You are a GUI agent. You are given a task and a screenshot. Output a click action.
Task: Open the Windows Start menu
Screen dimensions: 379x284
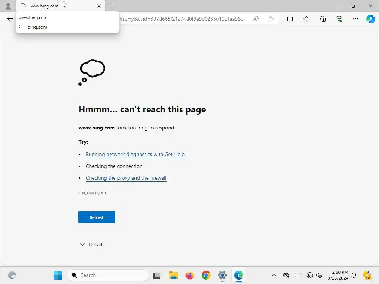pos(58,275)
